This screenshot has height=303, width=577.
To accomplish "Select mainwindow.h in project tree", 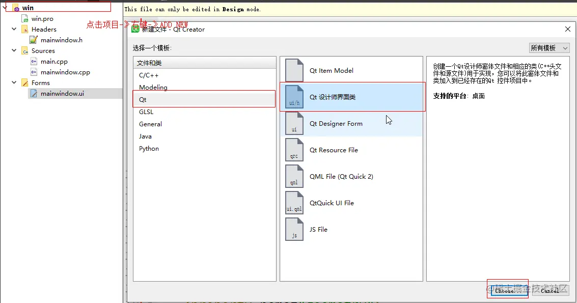I will (x=62, y=40).
